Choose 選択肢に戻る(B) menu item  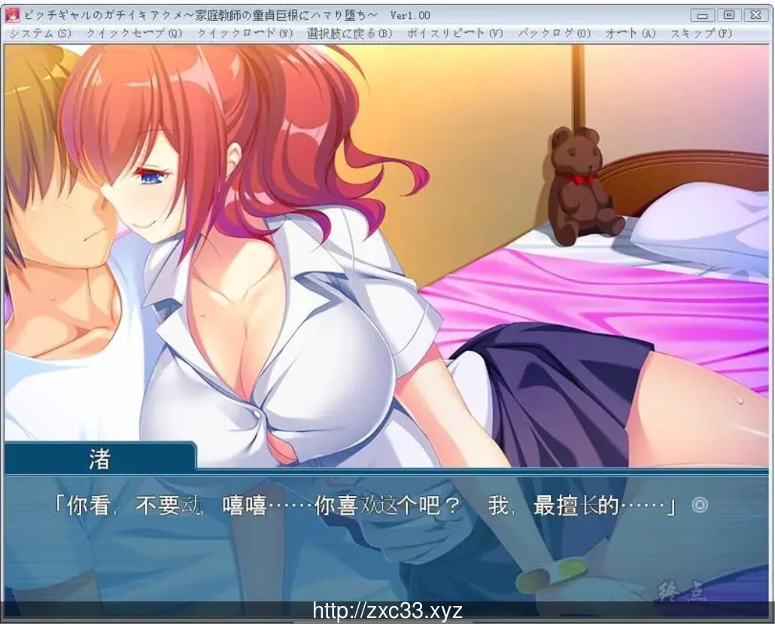(349, 34)
